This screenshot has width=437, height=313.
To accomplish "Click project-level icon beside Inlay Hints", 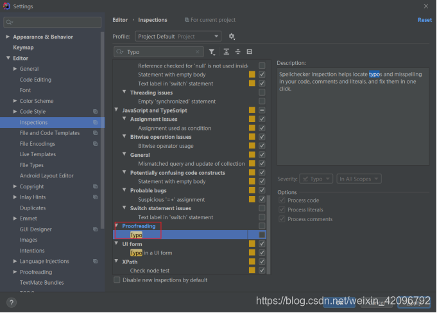I will 96,197.
